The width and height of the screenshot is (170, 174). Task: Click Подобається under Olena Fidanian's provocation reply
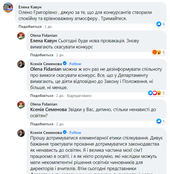(x=42, y=55)
